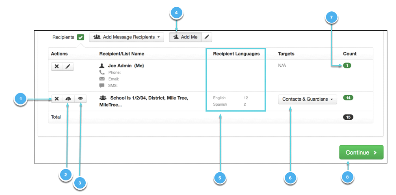Click the SMS speech bubble icon
The image size is (396, 195).
(x=102, y=85)
